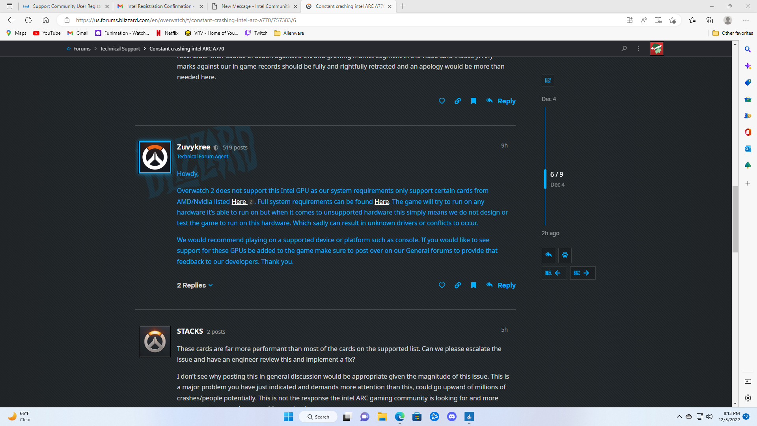Open the forum topic options menu

639,49
